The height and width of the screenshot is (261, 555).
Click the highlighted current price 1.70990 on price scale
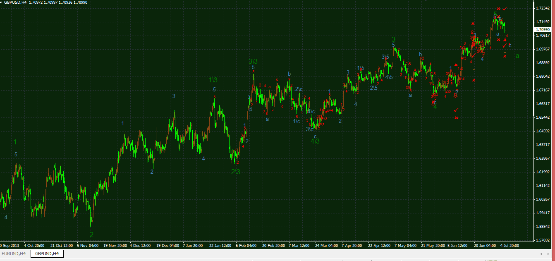pos(542,30)
